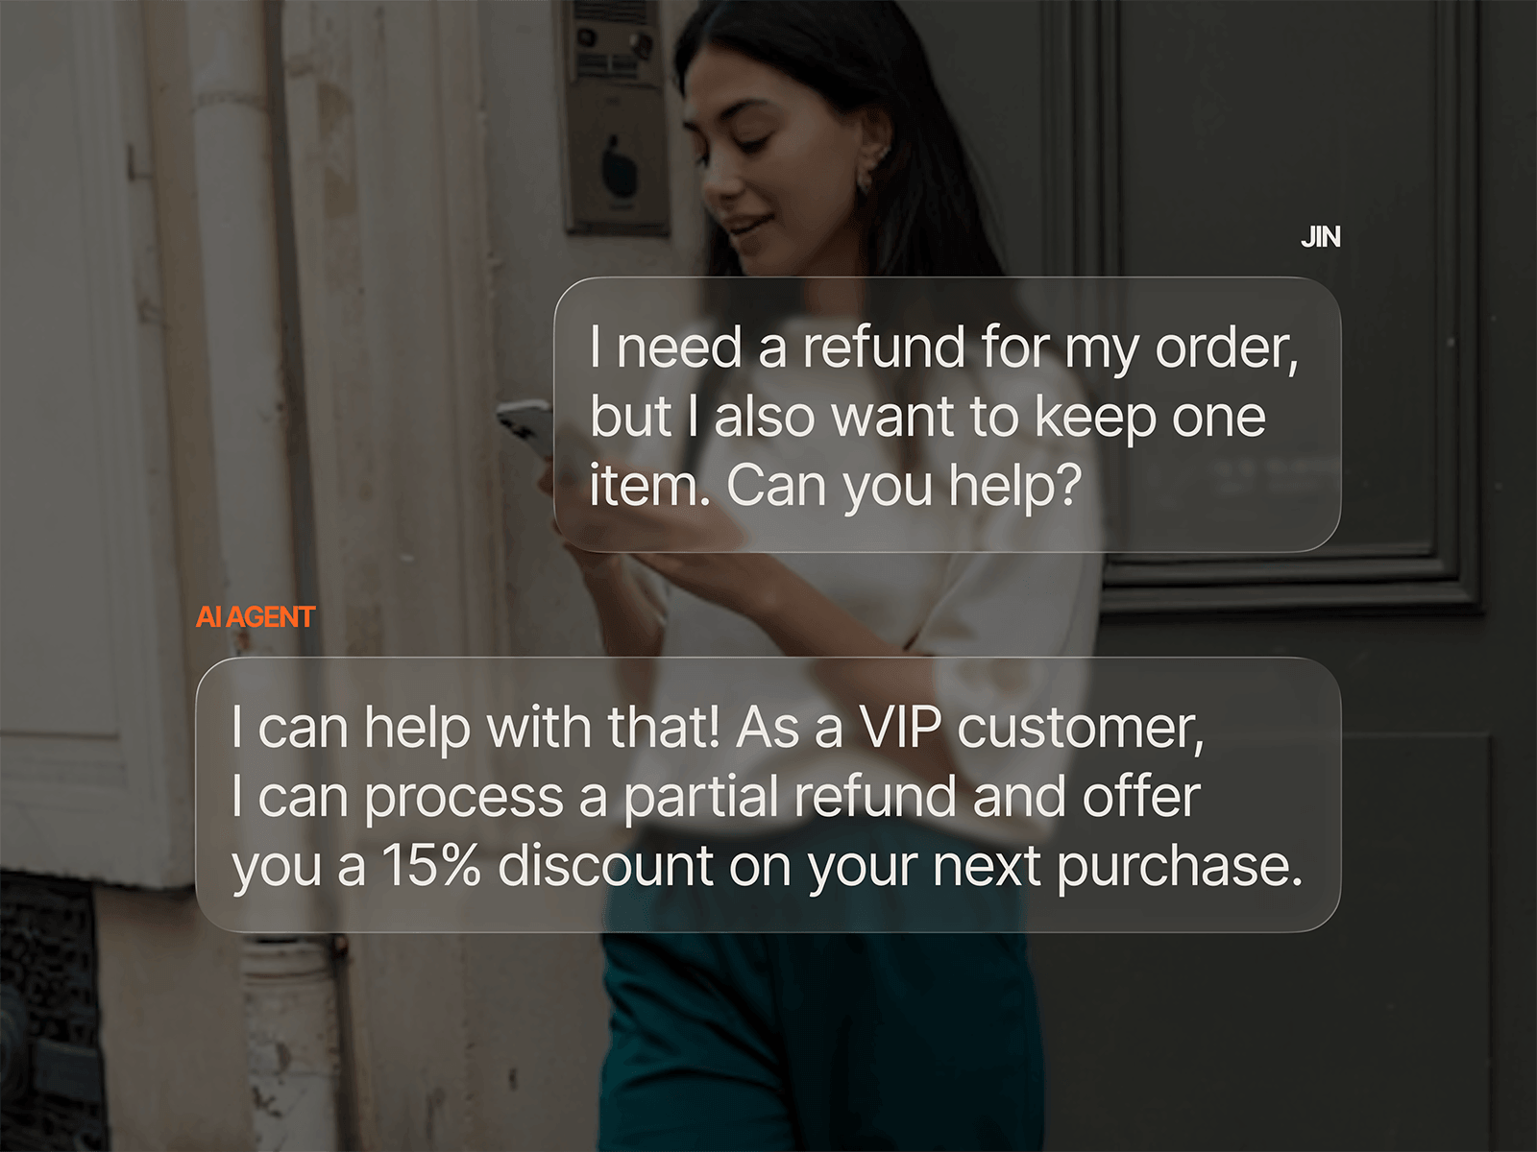
Task: Click the intercom panel on the wall
Action: pyautogui.click(x=615, y=115)
